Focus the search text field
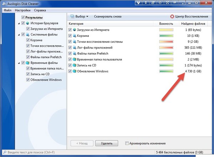The height and width of the screenshot is (157, 214). [x=79, y=152]
